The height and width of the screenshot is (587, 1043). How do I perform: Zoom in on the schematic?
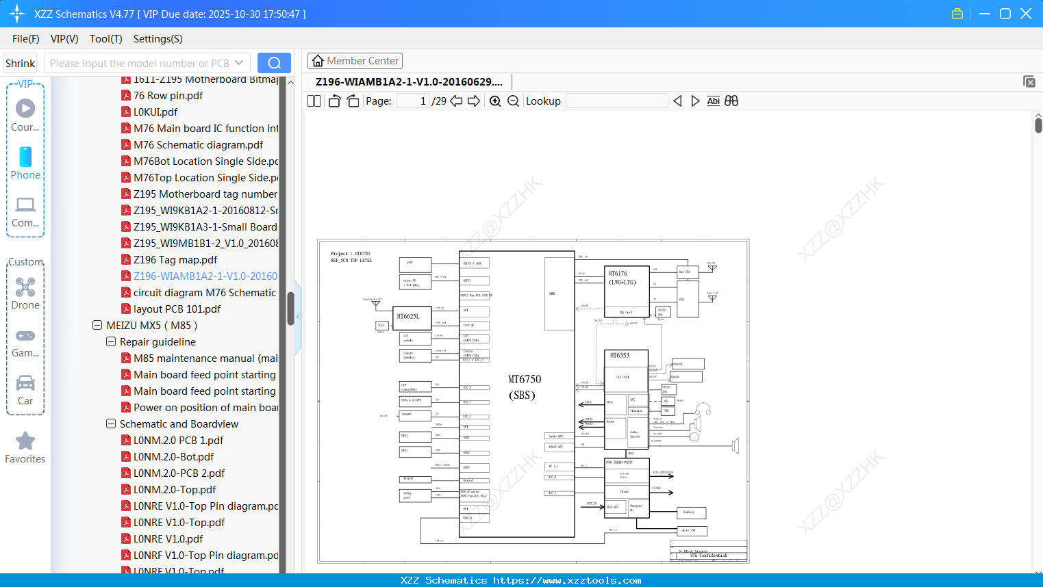coord(495,101)
